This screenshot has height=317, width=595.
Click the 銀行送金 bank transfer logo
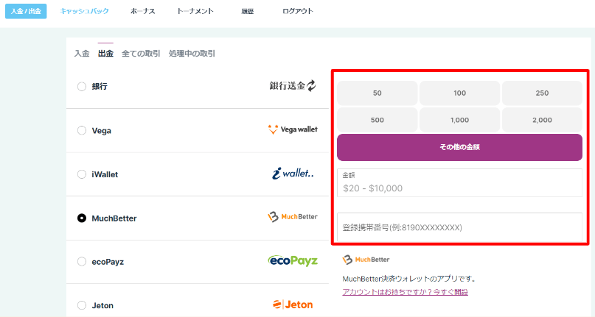click(x=293, y=86)
